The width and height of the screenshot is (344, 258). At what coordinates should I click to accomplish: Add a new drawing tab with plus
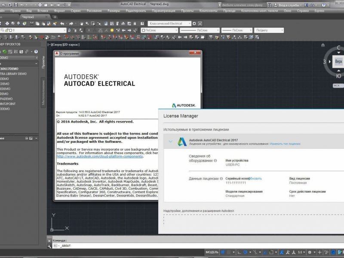(x=55, y=17)
